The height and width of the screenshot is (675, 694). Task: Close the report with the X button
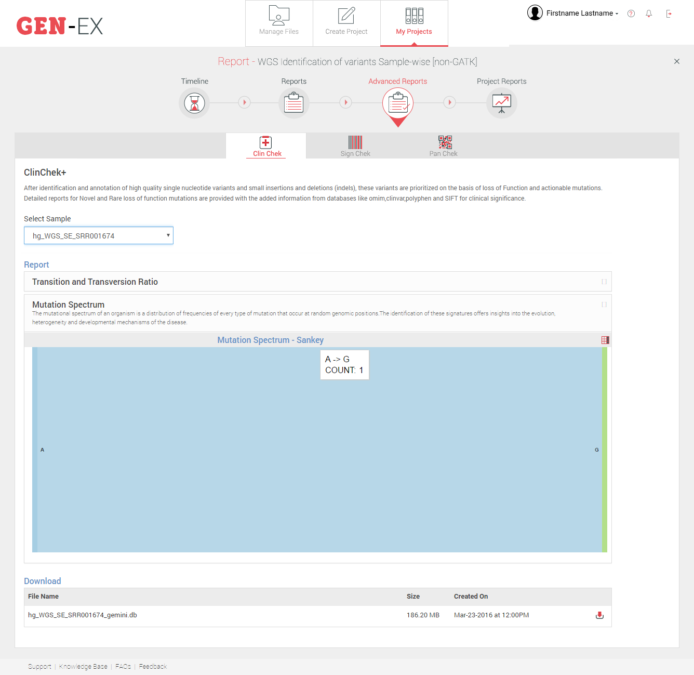pyautogui.click(x=677, y=61)
